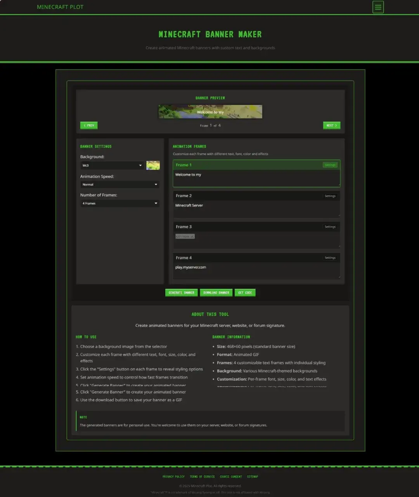
Task: Click the 'Banner Settings' heading
Action: (x=96, y=146)
